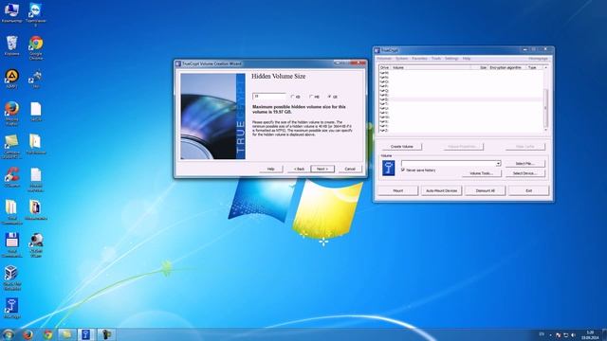Launch the Google Chrome desktop shortcut
This screenshot has height=341, width=607.
tap(36, 47)
